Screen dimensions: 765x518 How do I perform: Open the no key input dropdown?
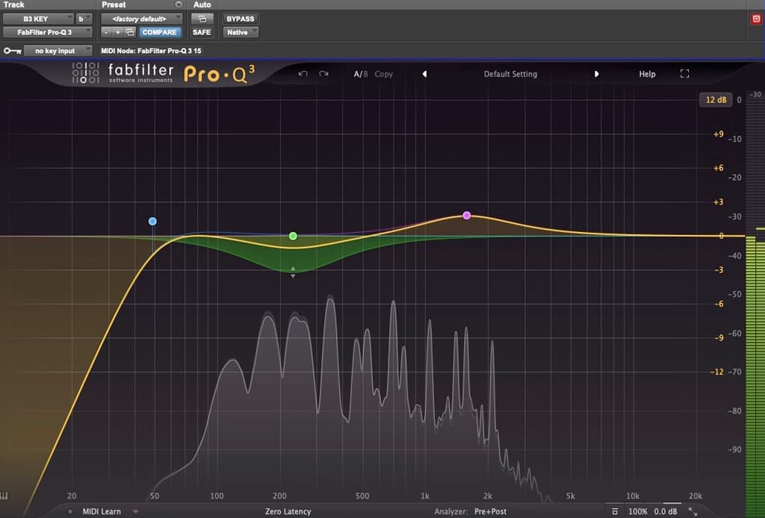click(58, 51)
